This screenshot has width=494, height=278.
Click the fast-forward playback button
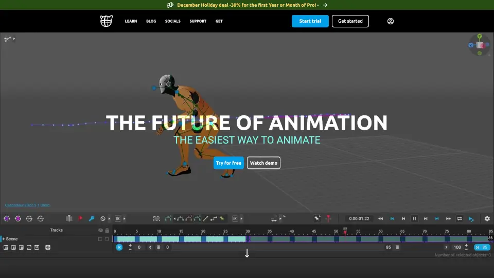pyautogui.click(x=448, y=219)
